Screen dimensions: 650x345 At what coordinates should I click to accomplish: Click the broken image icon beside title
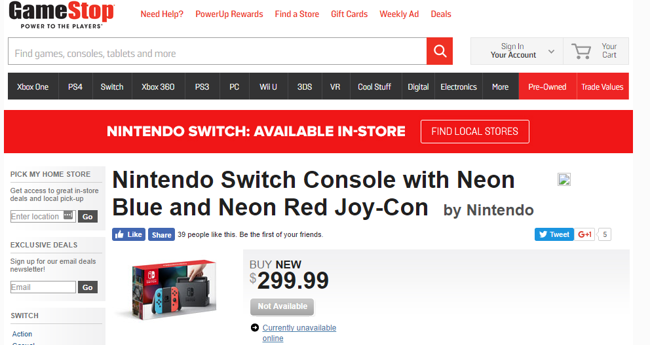pyautogui.click(x=564, y=180)
